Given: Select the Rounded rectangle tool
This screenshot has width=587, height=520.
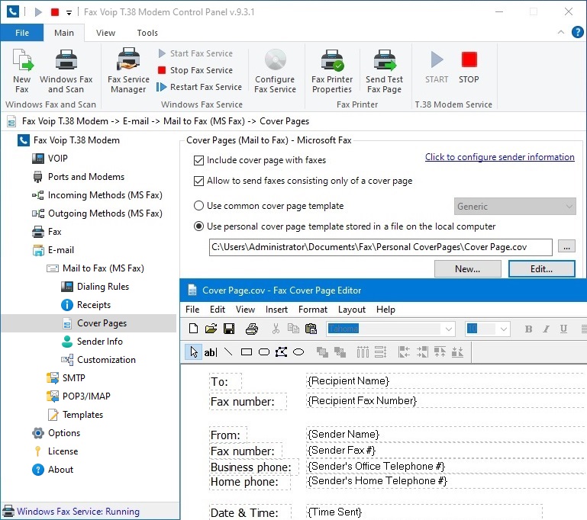Looking at the screenshot, I should point(264,351).
